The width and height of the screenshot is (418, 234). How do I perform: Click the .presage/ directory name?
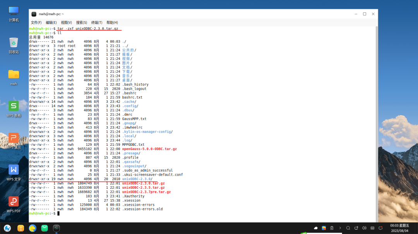pos(131,153)
